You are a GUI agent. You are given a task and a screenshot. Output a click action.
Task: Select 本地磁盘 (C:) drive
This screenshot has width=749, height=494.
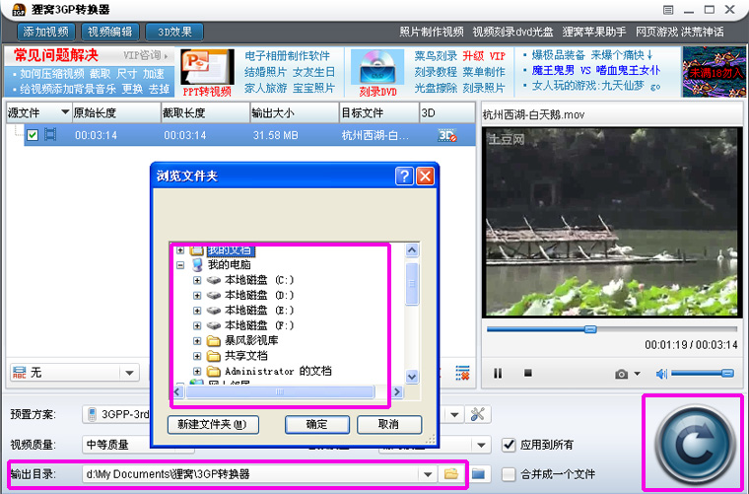pos(259,280)
